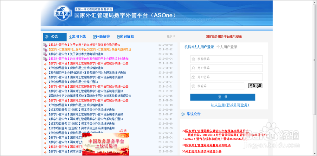The width and height of the screenshot is (317, 156).
Task: Open the 公告 tab
Action: coord(55,37)
